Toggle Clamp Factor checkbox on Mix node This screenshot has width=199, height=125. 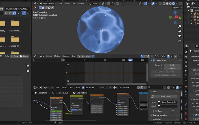pos(72,108)
